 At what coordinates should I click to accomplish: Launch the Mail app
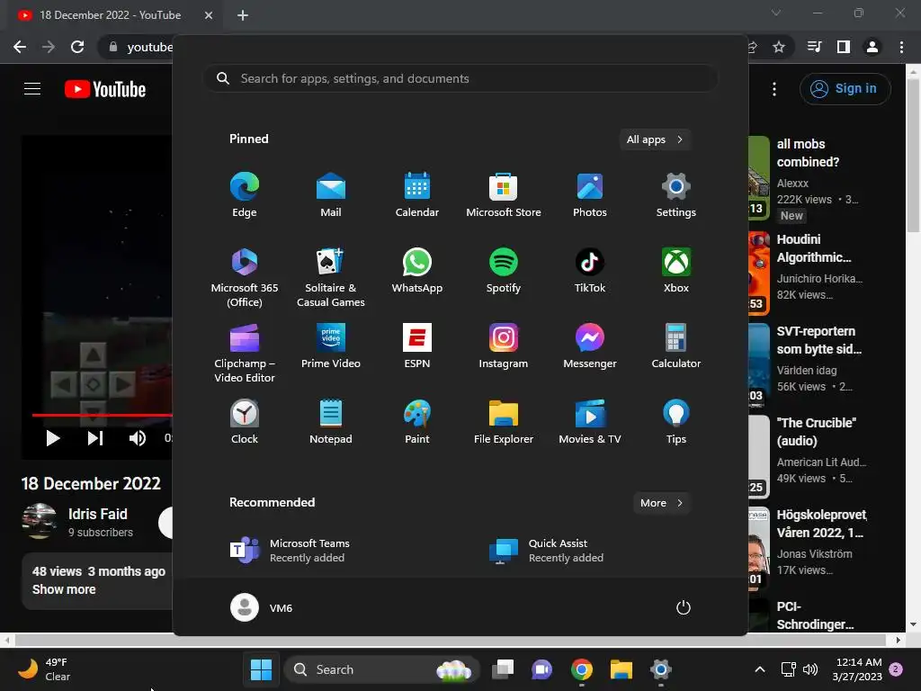[331, 195]
